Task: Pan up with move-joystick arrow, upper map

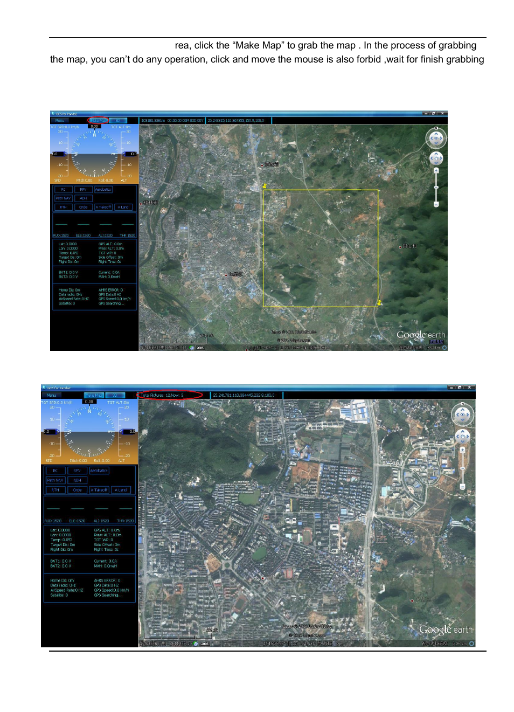Action: 436,154
